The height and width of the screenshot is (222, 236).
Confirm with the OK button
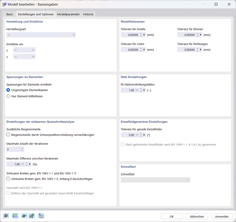pyautogui.click(x=172, y=216)
